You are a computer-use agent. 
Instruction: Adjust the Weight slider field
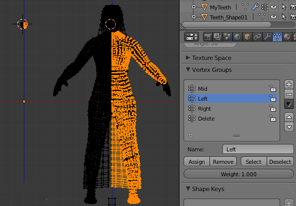(x=239, y=174)
